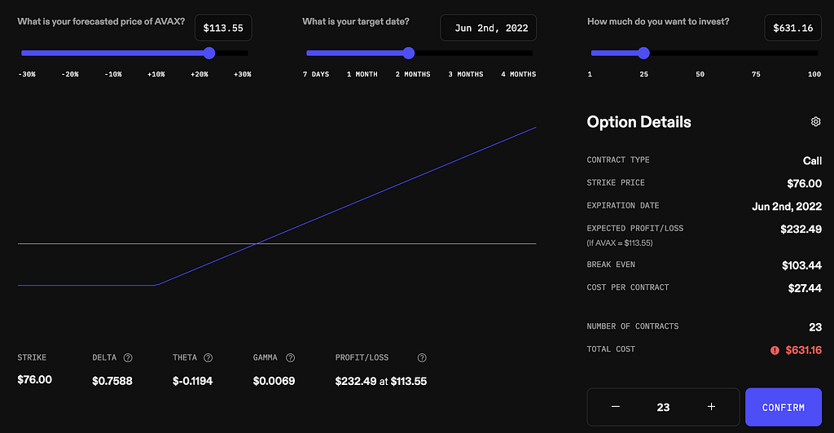The image size is (834, 433).
Task: Click the Option Details heading
Action: tap(639, 122)
